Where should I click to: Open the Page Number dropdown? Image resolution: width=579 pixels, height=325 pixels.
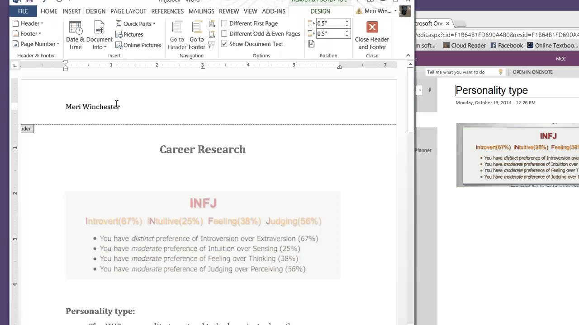coord(36,44)
